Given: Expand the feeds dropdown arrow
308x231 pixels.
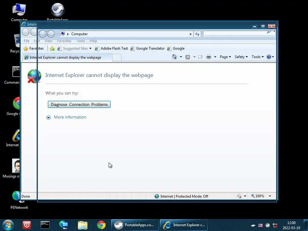Looking at the screenshot, I should 194,57.
